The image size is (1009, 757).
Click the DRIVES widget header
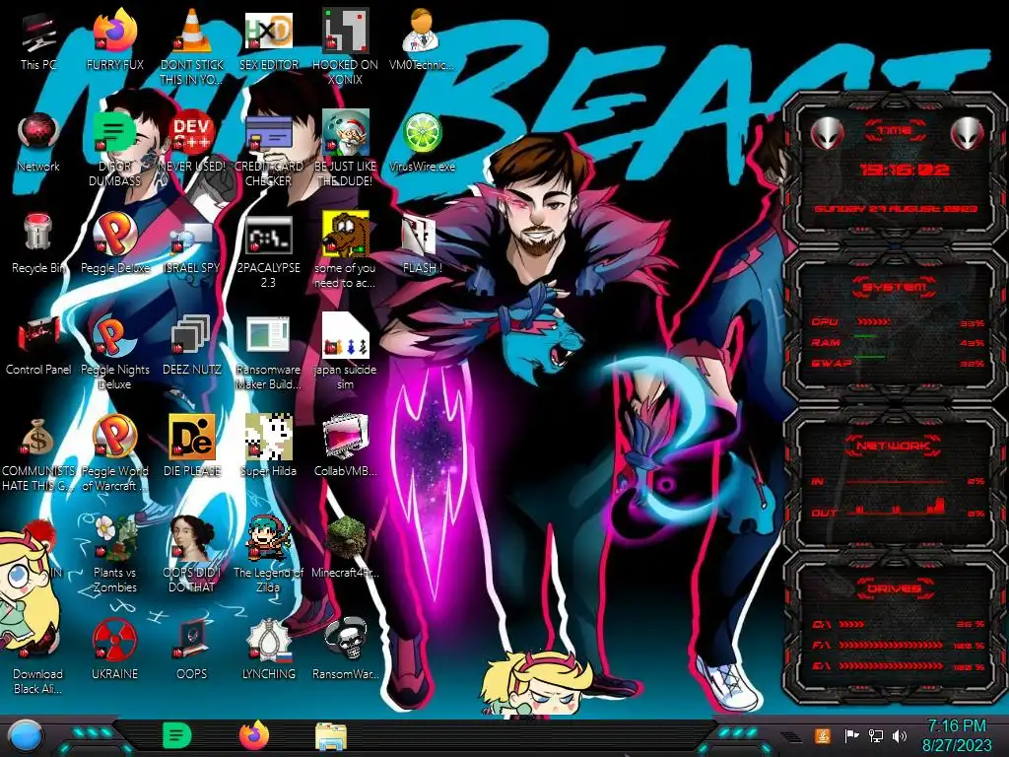tap(895, 588)
